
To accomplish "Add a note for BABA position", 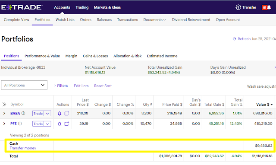I will click(x=67, y=113).
